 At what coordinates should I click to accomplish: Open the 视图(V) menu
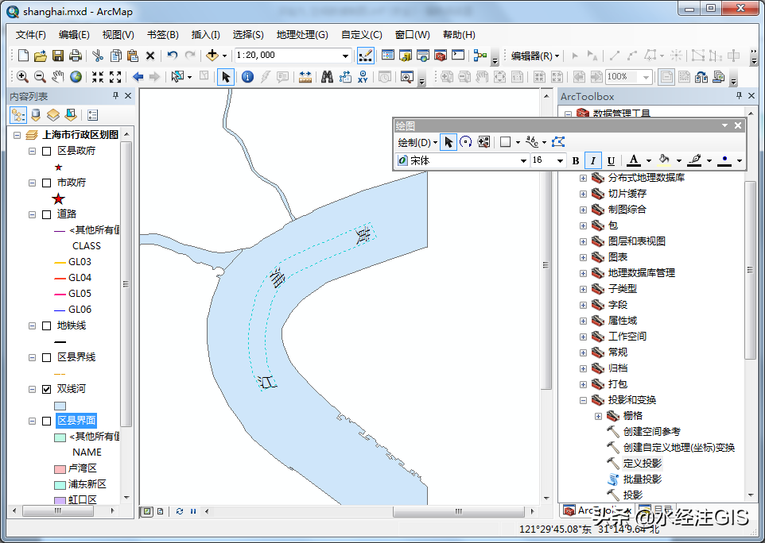tap(118, 35)
